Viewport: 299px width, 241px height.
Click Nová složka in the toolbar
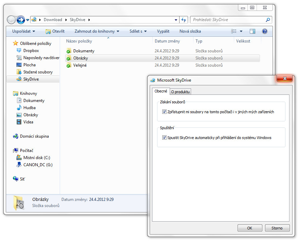(190, 31)
